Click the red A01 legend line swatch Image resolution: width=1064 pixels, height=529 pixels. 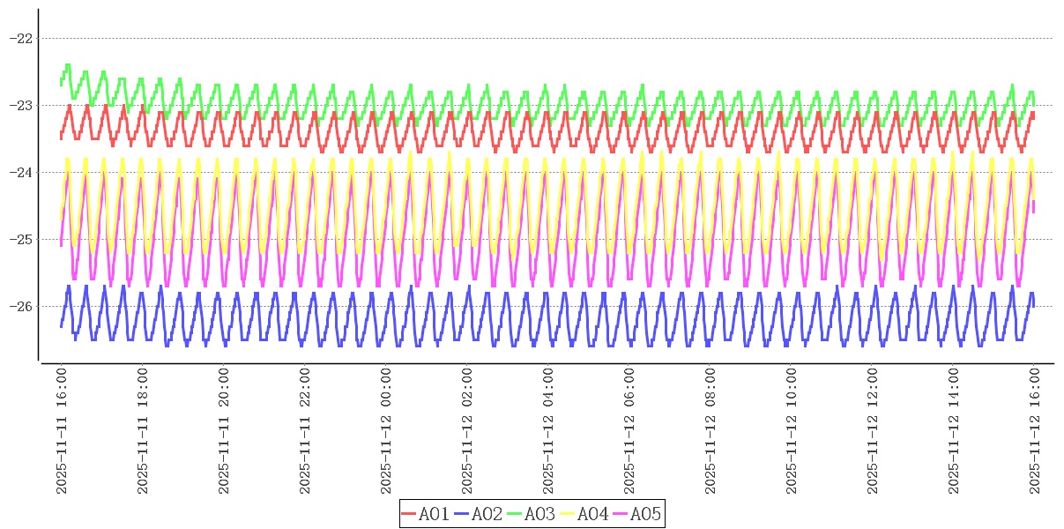click(409, 514)
